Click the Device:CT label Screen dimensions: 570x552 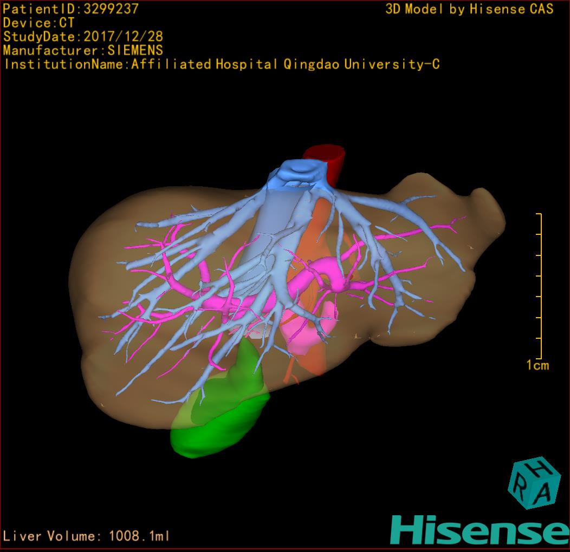tap(38, 23)
